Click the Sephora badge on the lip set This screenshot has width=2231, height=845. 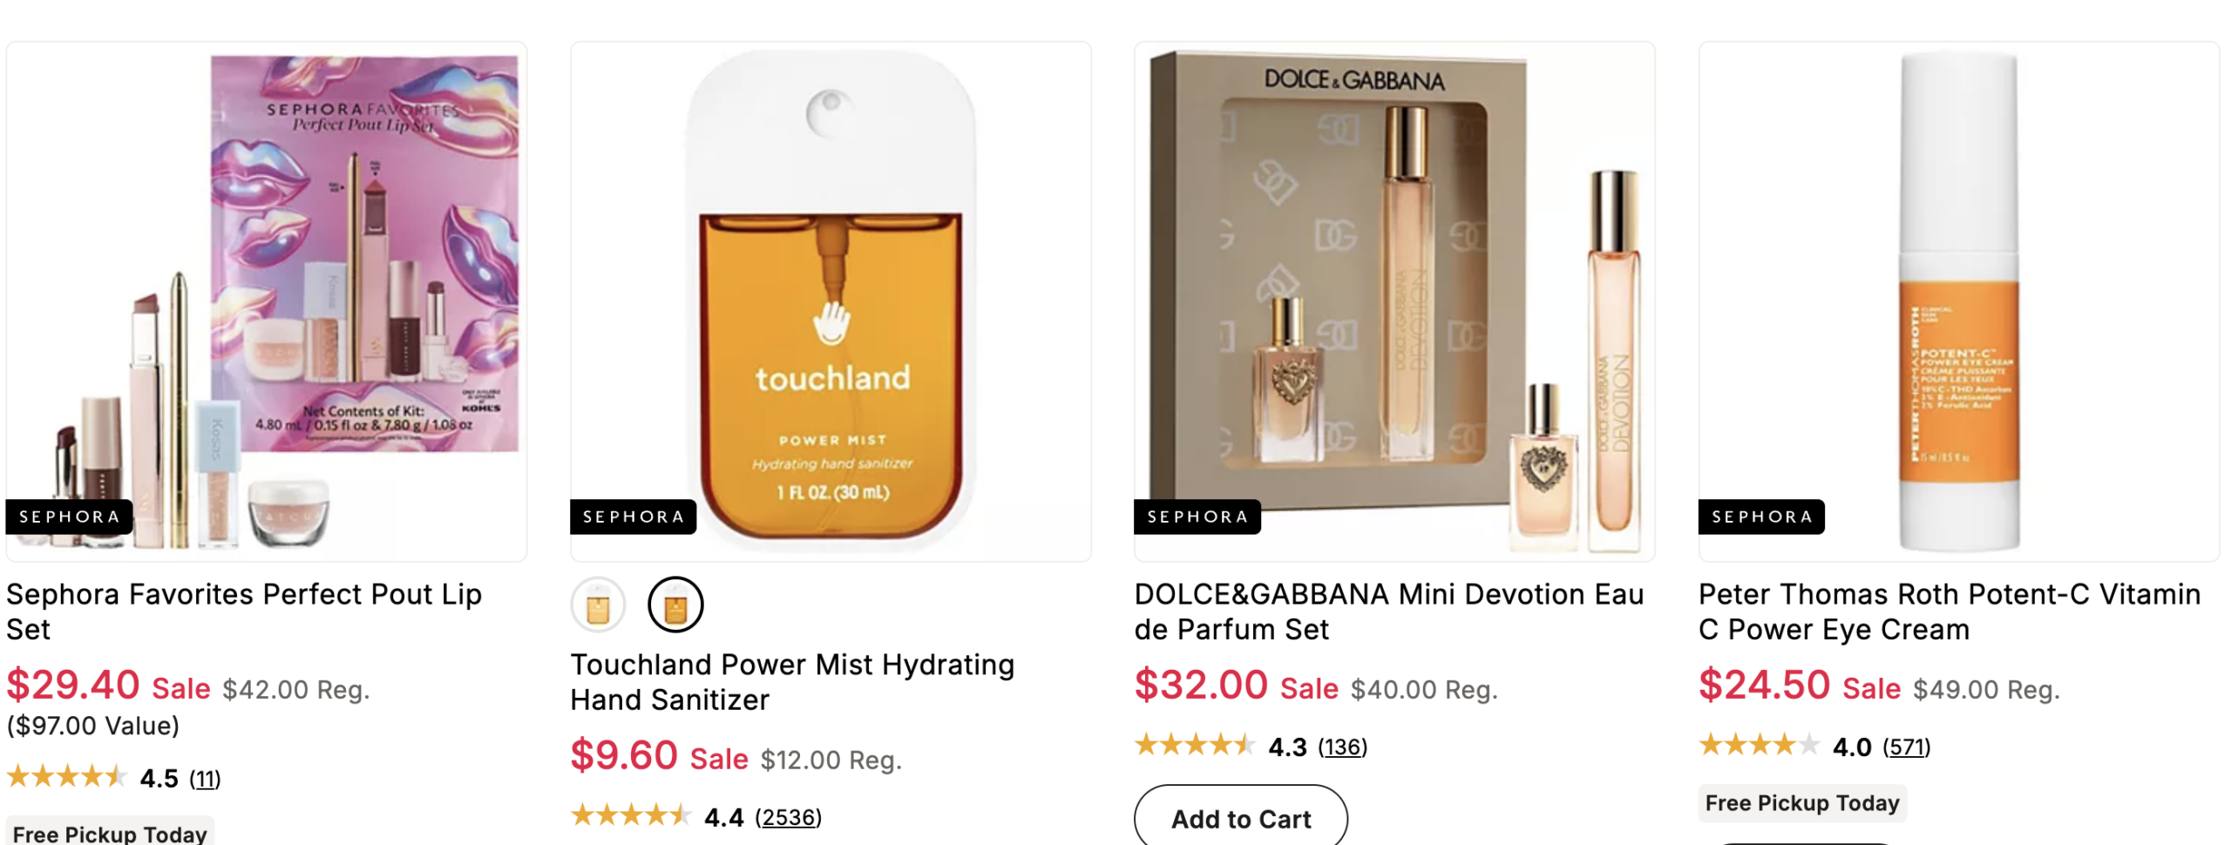(69, 517)
